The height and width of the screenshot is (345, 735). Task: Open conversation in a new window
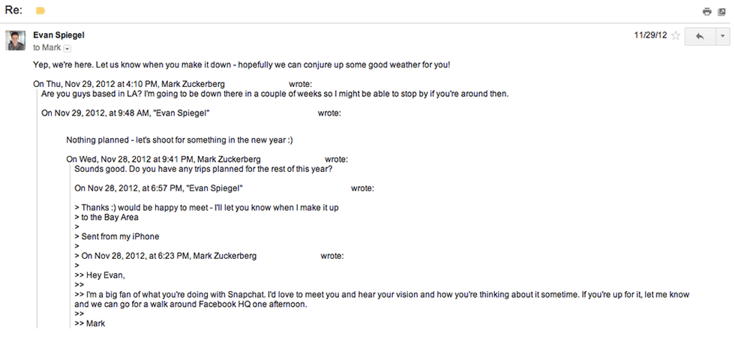(721, 11)
